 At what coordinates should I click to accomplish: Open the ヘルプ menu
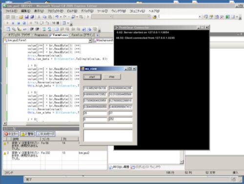coord(154,11)
